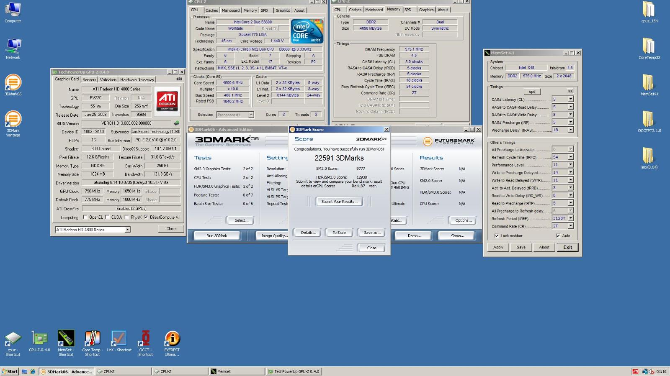Open the Refresh Period (tREF) dropdown

tap(570, 218)
